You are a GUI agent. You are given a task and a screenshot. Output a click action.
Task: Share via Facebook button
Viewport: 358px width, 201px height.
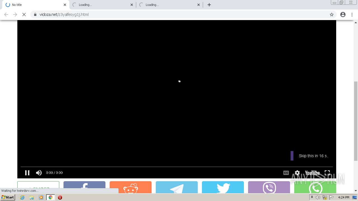[84, 187]
